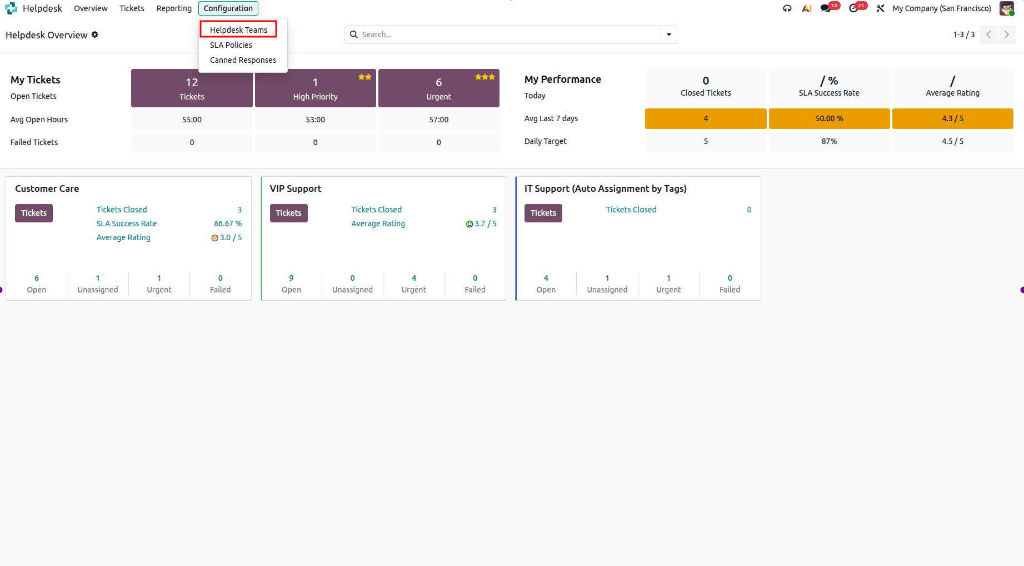This screenshot has height=566, width=1024.
Task: Open VIP Support 9 Open tickets
Action: pyautogui.click(x=291, y=284)
